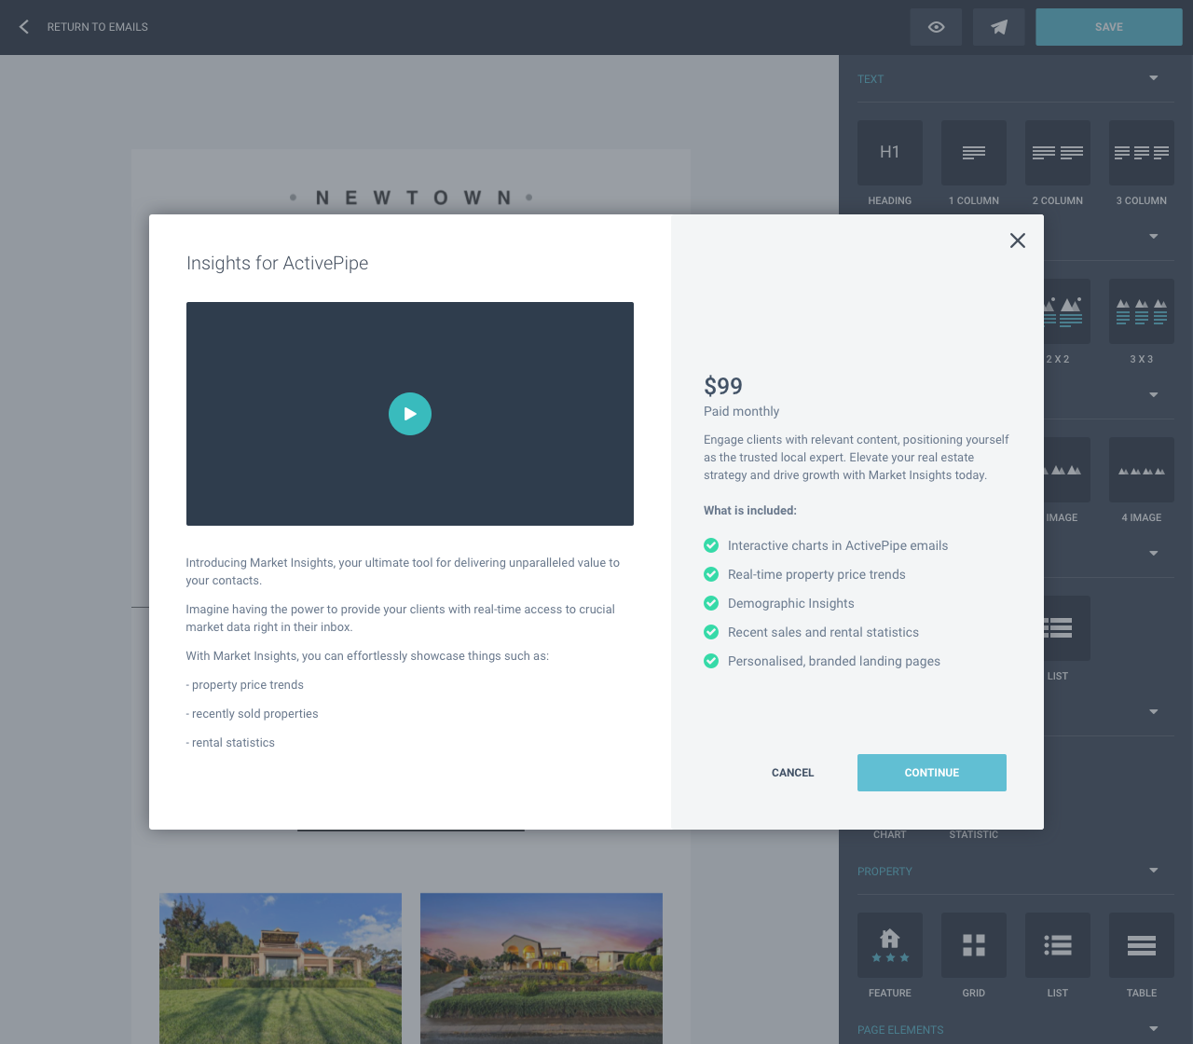Click 'Interactive charts in ActivePipe emails' item
The height and width of the screenshot is (1044, 1193).
(x=838, y=546)
